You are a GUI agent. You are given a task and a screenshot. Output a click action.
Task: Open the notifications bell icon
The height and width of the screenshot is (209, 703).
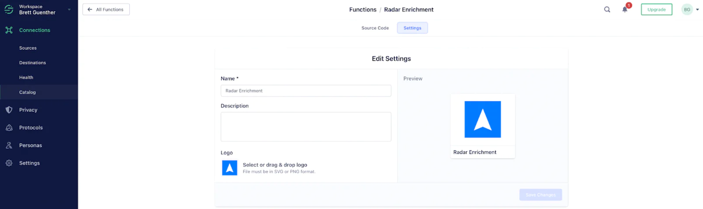pyautogui.click(x=625, y=10)
